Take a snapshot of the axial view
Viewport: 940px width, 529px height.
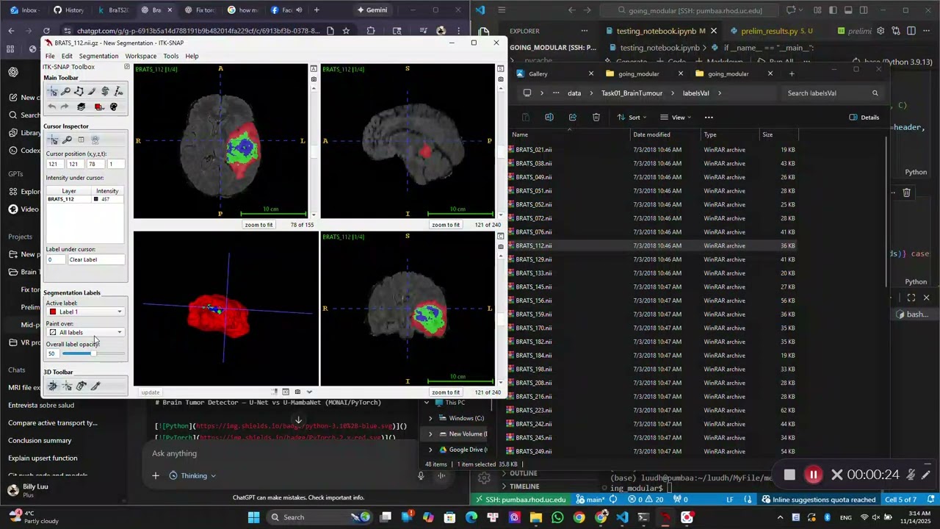click(x=314, y=79)
